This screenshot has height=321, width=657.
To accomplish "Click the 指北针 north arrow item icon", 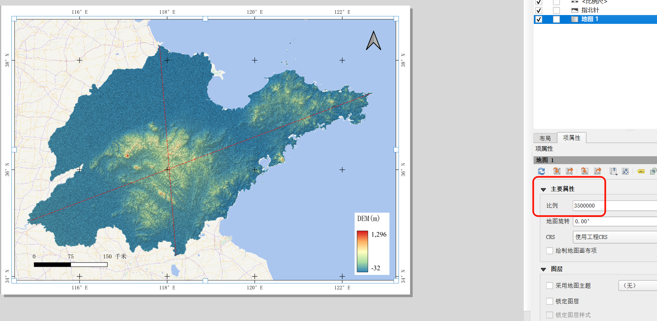I will (574, 10).
